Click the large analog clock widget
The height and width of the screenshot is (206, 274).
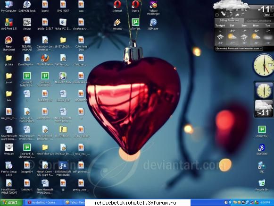pos(264,65)
